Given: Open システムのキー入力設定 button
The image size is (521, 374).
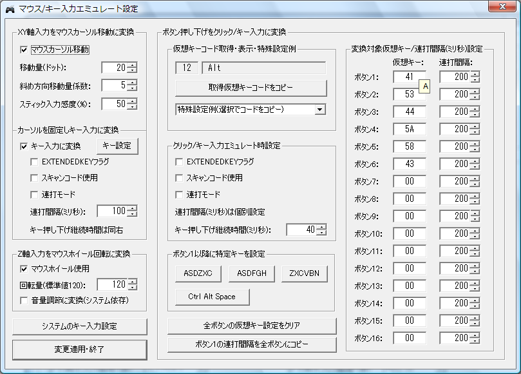Looking at the screenshot, I should point(80,326).
